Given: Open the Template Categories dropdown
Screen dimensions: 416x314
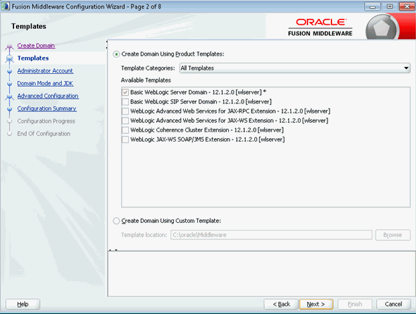Looking at the screenshot, I should pos(295,68).
